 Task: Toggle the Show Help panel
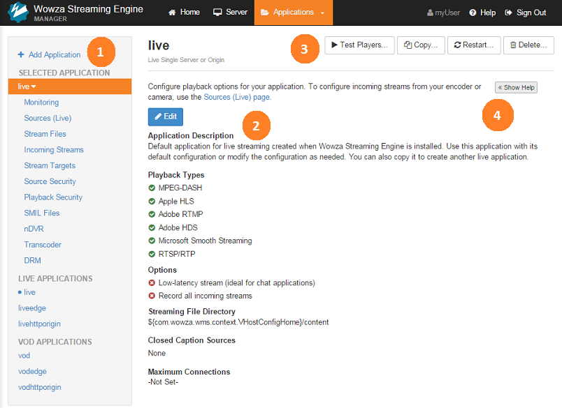pyautogui.click(x=516, y=88)
